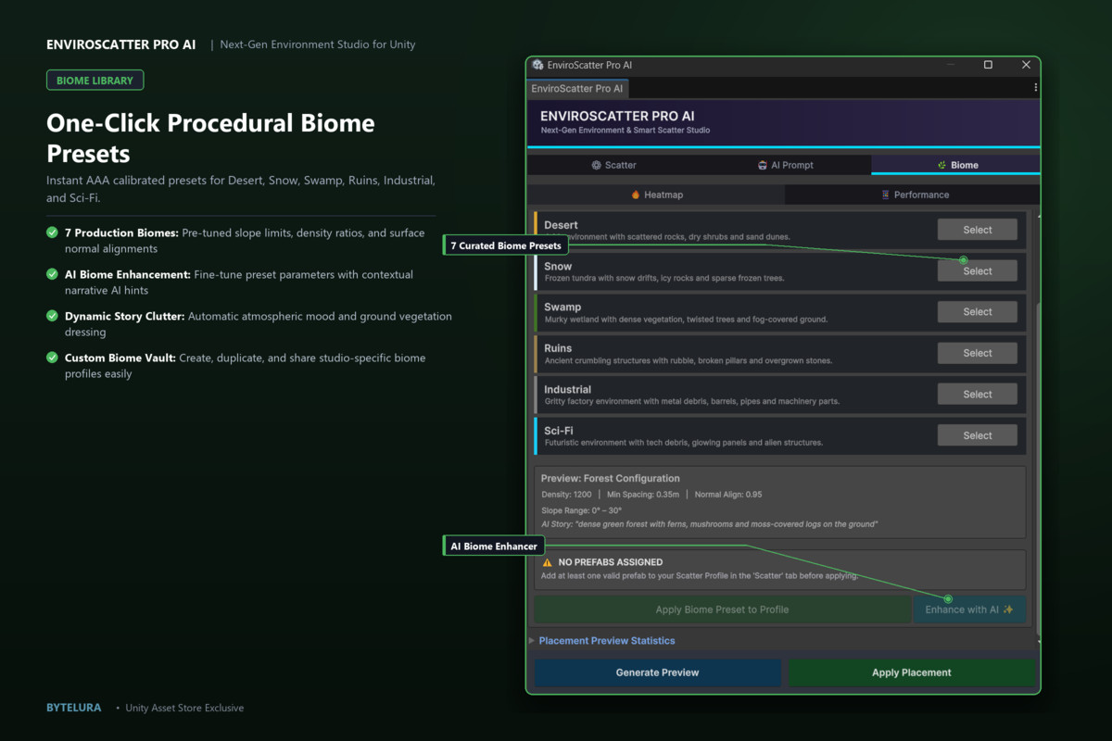Click the EnviroScatter Pro AI docked window tab
This screenshot has height=741, width=1112.
point(577,88)
